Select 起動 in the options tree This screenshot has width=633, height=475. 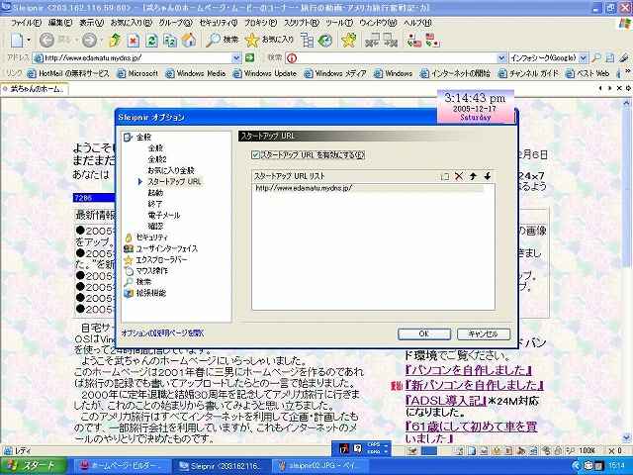[x=155, y=193]
